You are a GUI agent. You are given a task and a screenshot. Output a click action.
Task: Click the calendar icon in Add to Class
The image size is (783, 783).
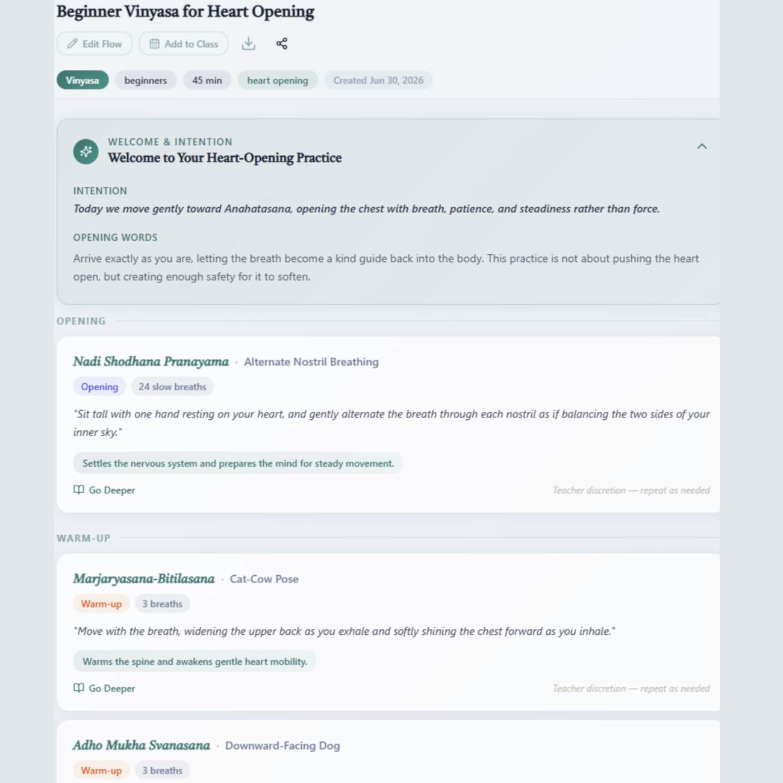click(x=155, y=44)
